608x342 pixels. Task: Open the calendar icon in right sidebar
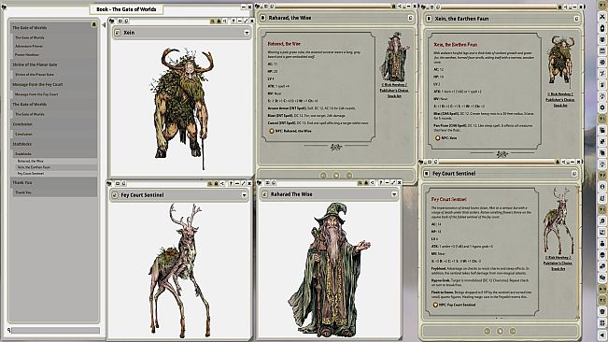(602, 50)
